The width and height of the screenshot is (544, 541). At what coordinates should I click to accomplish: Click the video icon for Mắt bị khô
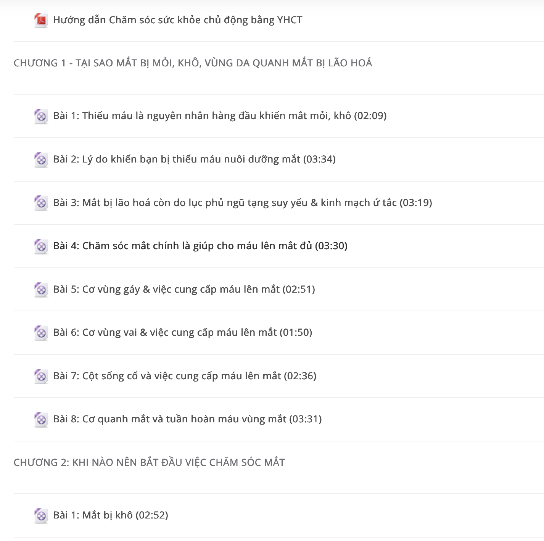(41, 515)
